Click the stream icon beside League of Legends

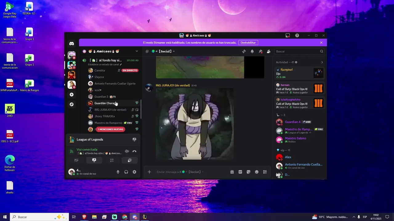pyautogui.click(x=135, y=139)
